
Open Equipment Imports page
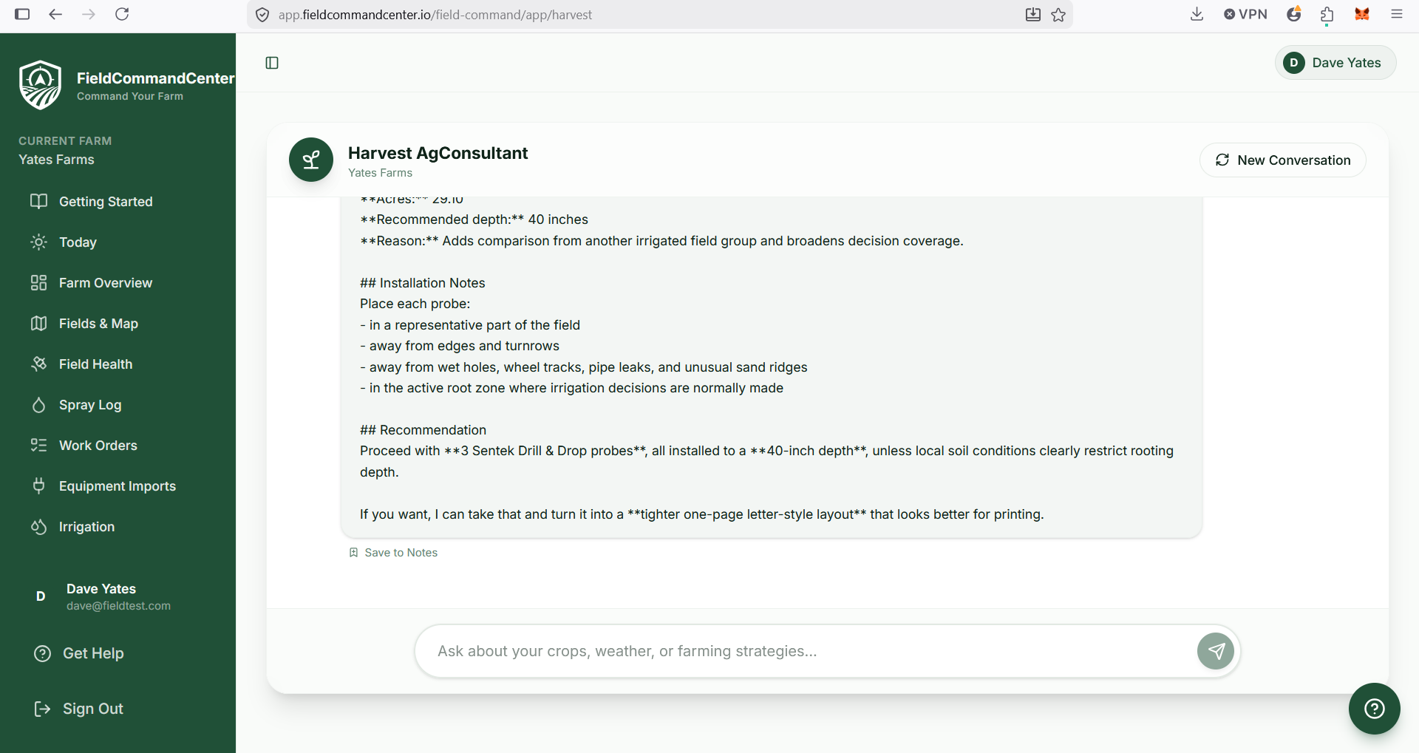click(118, 486)
